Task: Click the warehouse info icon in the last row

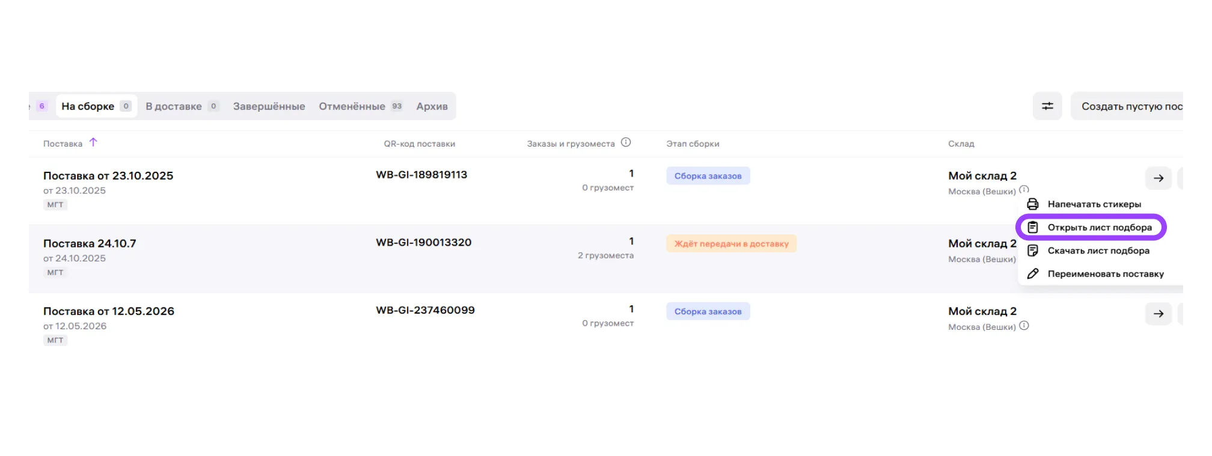Action: click(x=1024, y=326)
